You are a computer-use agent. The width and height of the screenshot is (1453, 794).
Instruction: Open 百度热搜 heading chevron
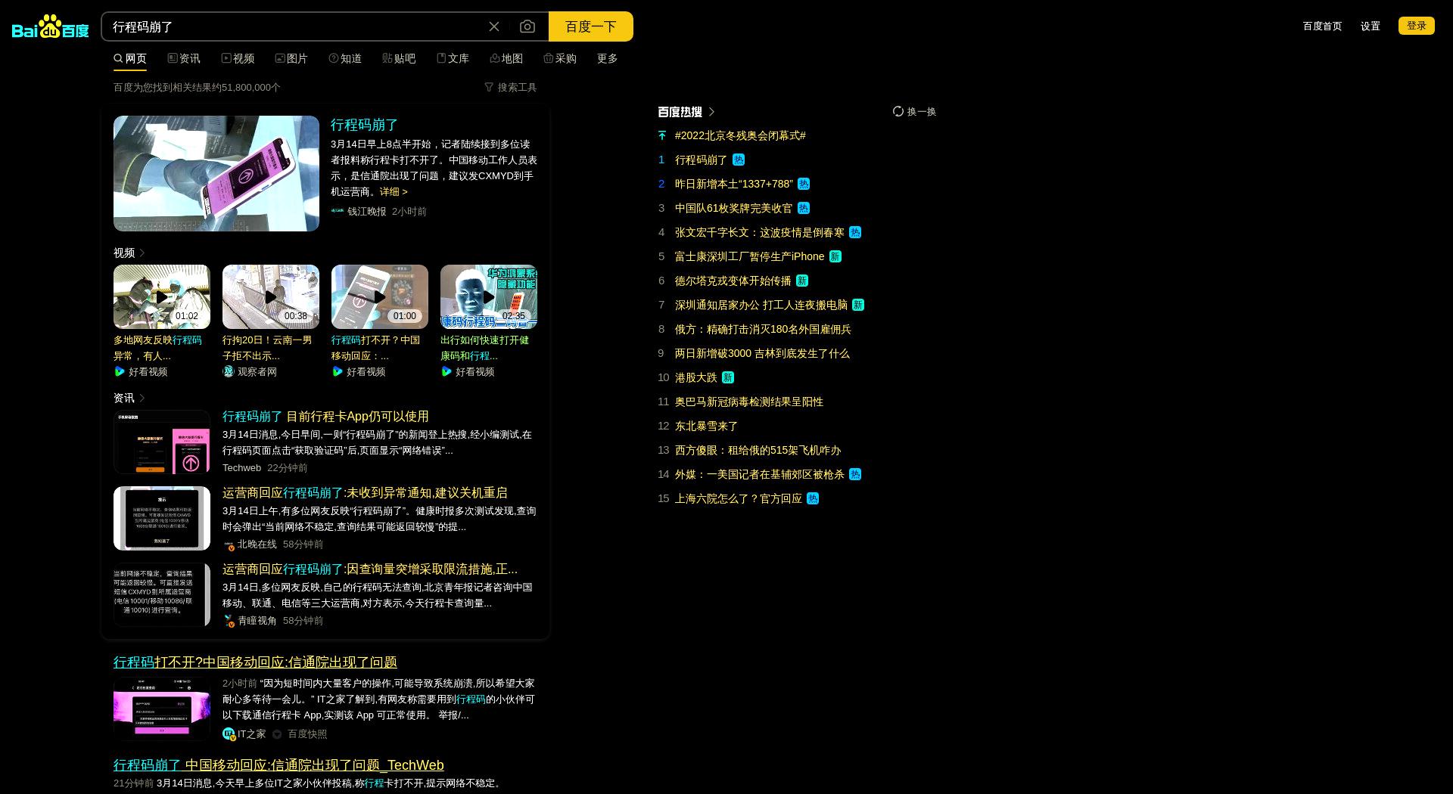tap(711, 111)
